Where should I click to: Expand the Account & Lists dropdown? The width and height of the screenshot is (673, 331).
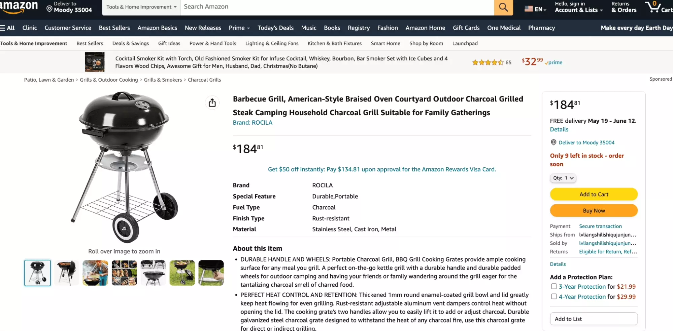(x=578, y=10)
